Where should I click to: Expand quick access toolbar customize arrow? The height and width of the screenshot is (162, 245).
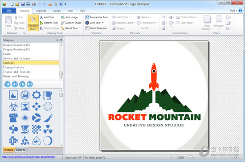[x=65, y=4]
